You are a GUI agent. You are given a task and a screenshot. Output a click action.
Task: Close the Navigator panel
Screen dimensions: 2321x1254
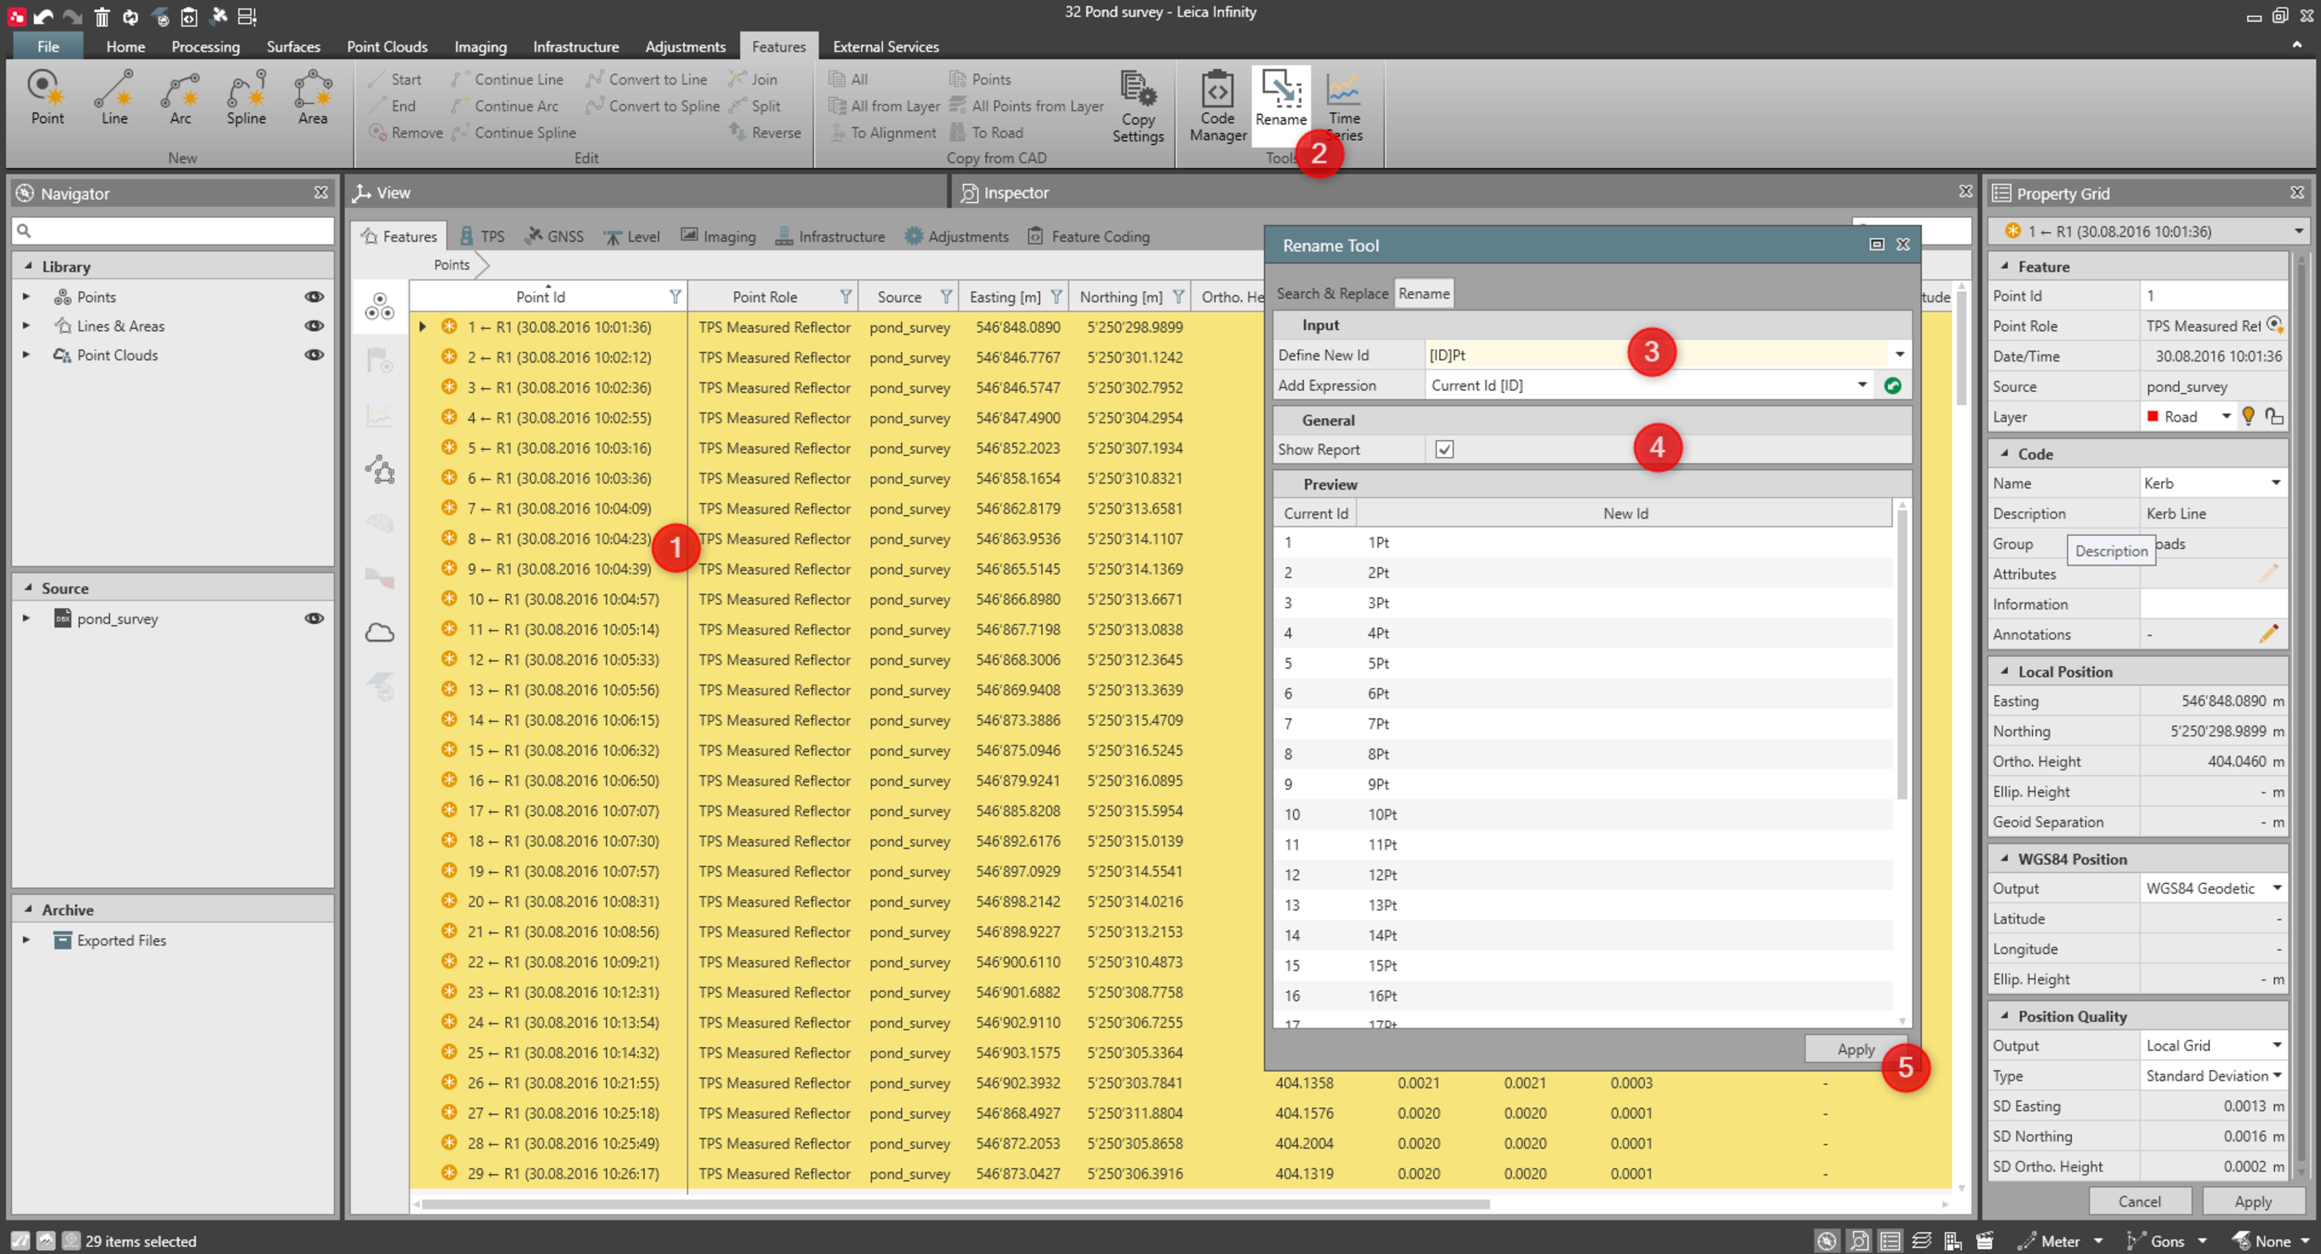point(321,193)
